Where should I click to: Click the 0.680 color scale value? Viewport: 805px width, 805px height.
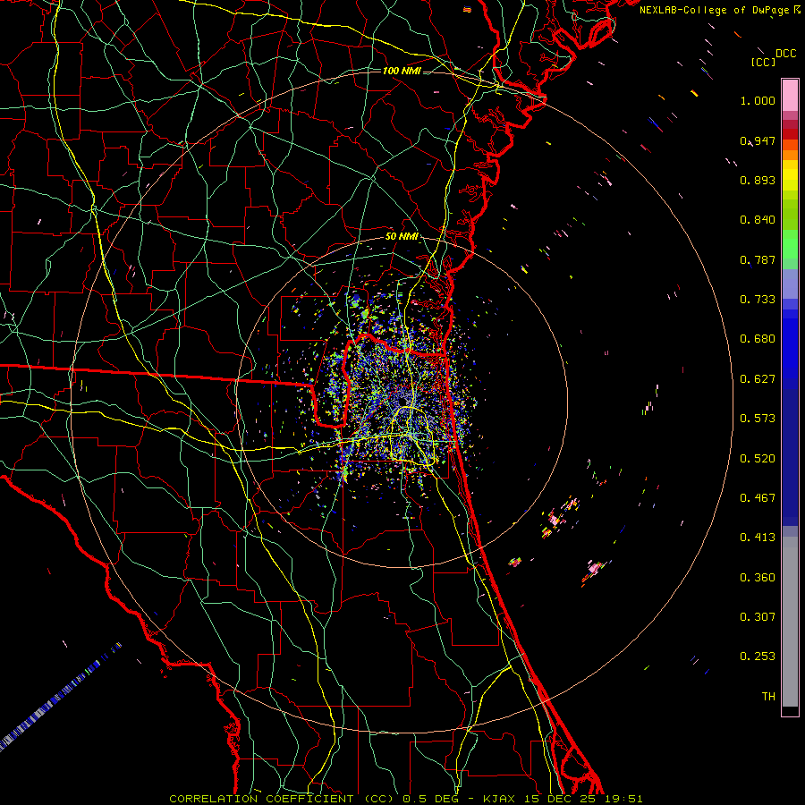point(758,339)
